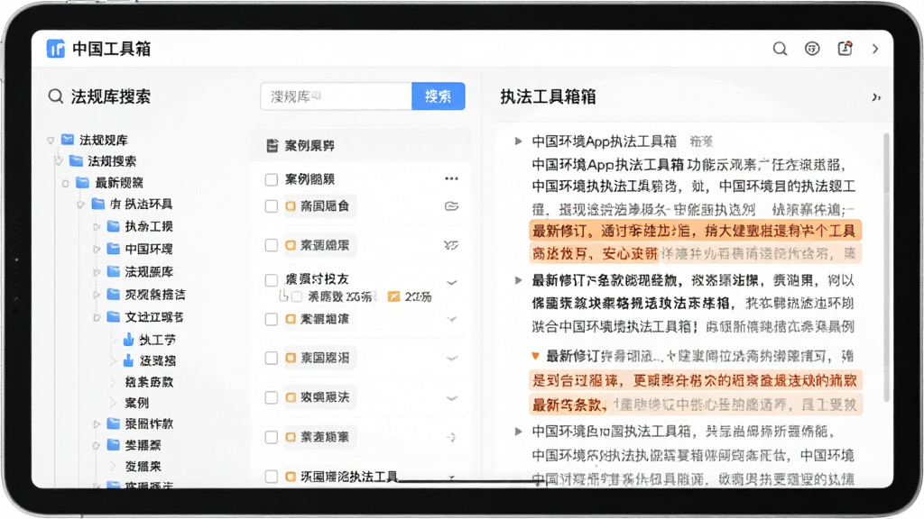Click highlighted text starting 最新修订。通讨
The image size is (924, 519).
(x=695, y=231)
